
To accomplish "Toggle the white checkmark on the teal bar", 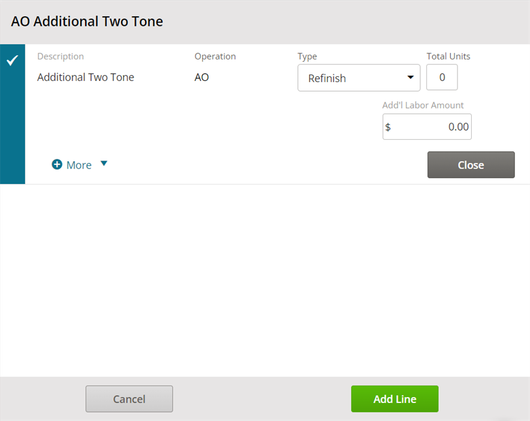I will click(x=13, y=61).
